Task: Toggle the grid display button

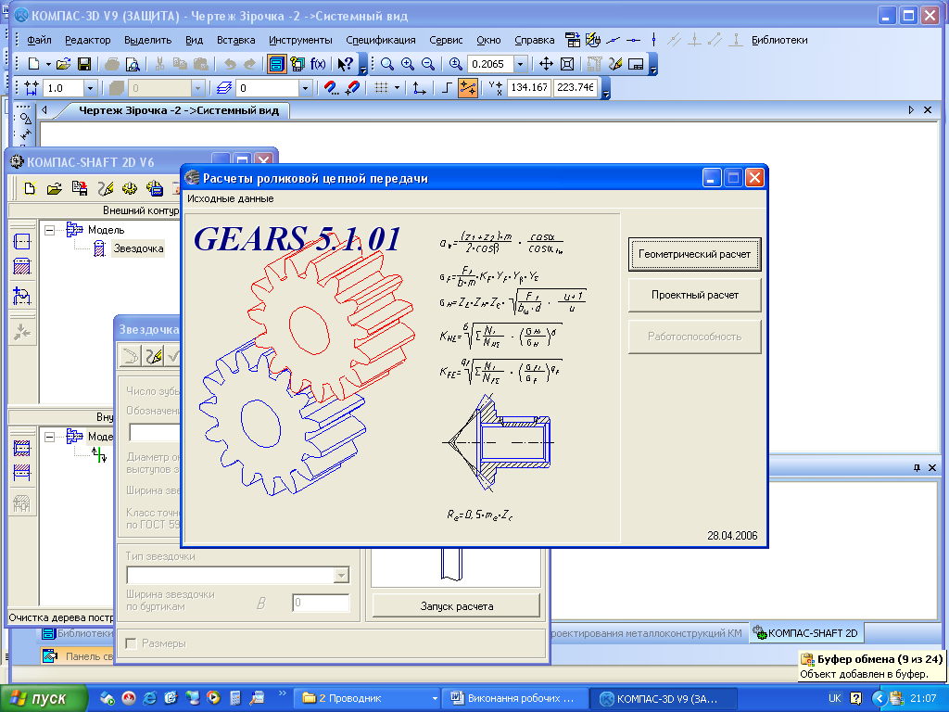Action: click(x=381, y=88)
